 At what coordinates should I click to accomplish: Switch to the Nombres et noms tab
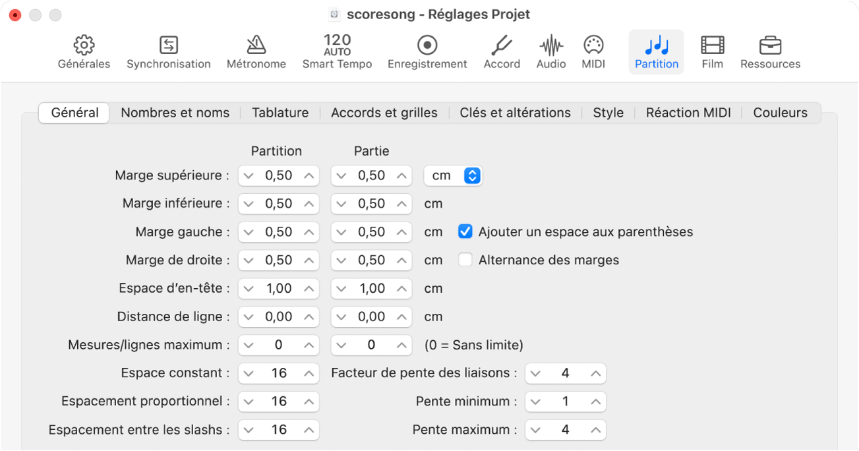(175, 113)
